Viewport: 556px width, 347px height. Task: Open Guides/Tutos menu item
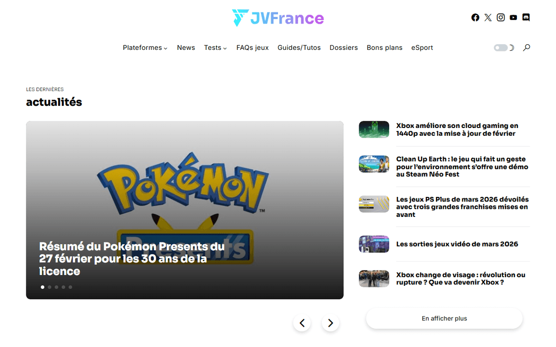point(299,47)
